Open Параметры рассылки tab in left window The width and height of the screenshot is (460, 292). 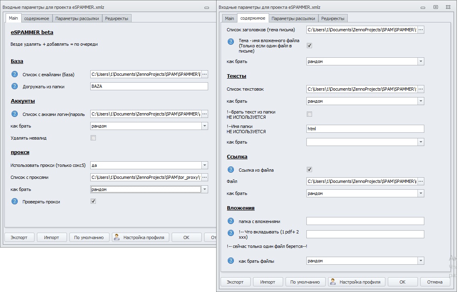(77, 18)
